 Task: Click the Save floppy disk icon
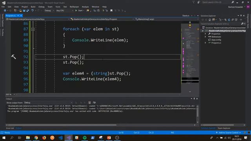(24, 11)
